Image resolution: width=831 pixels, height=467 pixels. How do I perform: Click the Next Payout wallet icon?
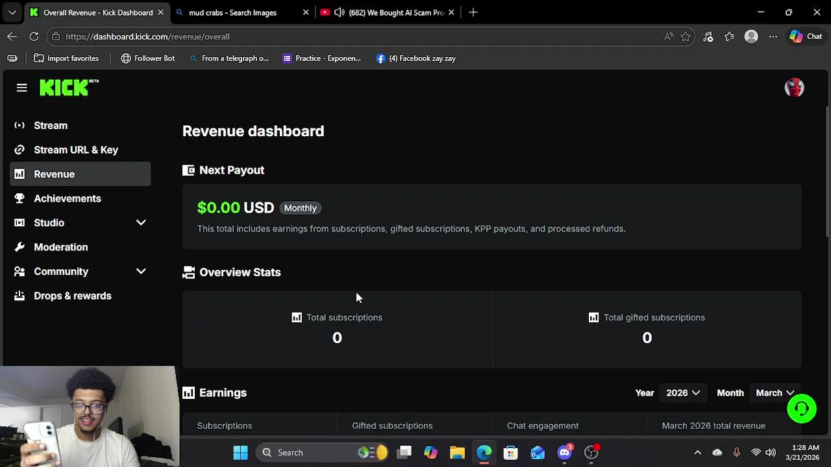tap(188, 170)
